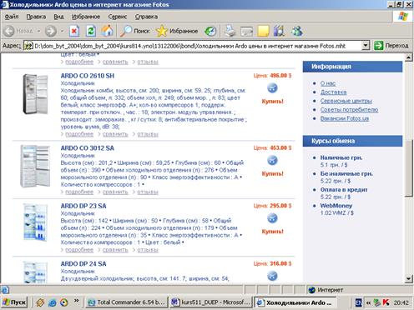Click the ARDO CO 3012 SA refrigerator thumbnail
This screenshot has height=310, width=414.
[35, 166]
